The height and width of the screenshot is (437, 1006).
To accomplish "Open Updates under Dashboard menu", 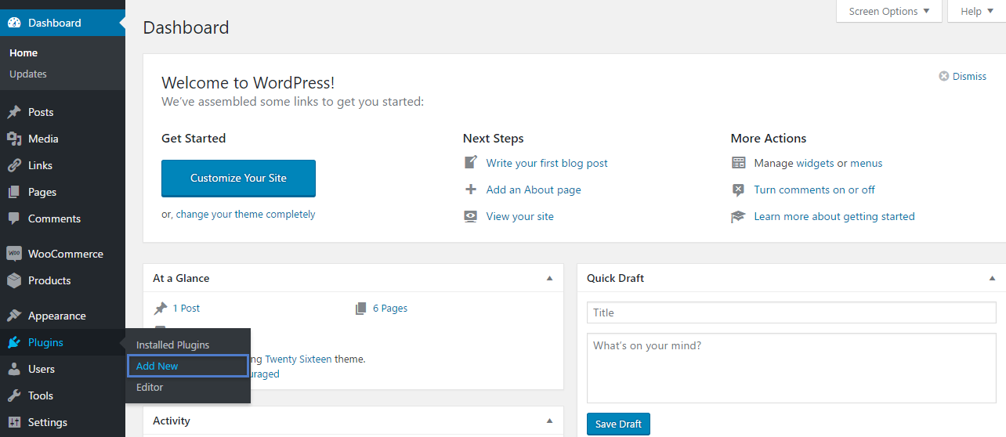I will pos(28,74).
